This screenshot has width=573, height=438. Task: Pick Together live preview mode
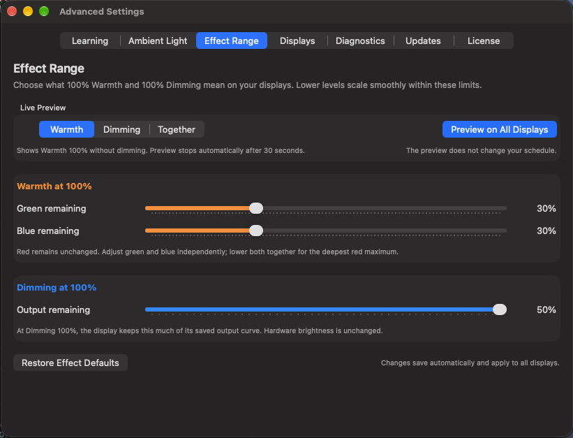pyautogui.click(x=177, y=129)
